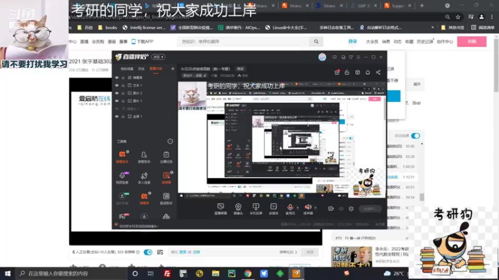
Task: Click 修改 button beside stream title
Action: click(x=240, y=69)
